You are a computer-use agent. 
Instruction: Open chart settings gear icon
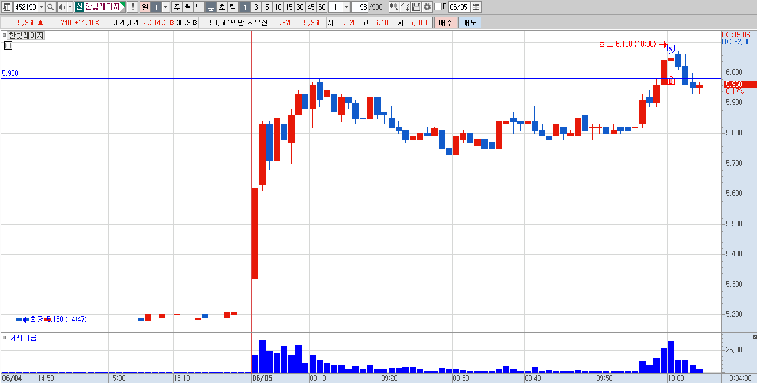427,7
